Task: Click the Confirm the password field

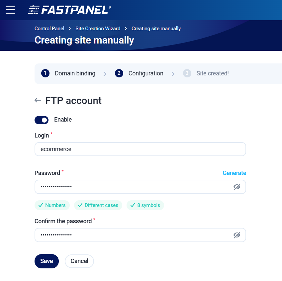Action: click(133, 235)
